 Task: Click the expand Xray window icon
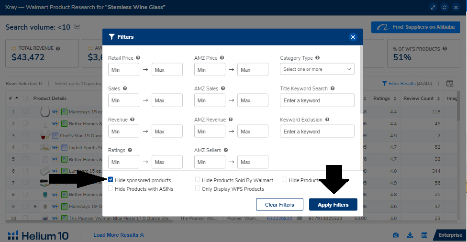[x=433, y=7]
